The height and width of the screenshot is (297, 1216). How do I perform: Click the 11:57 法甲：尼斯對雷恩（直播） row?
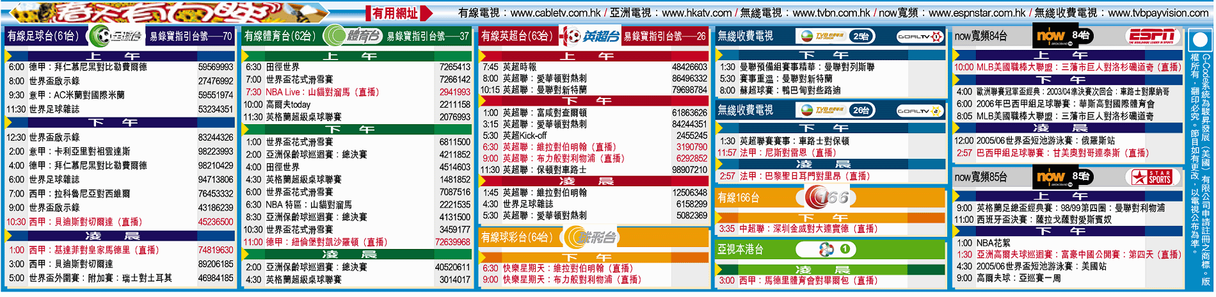coord(831,153)
